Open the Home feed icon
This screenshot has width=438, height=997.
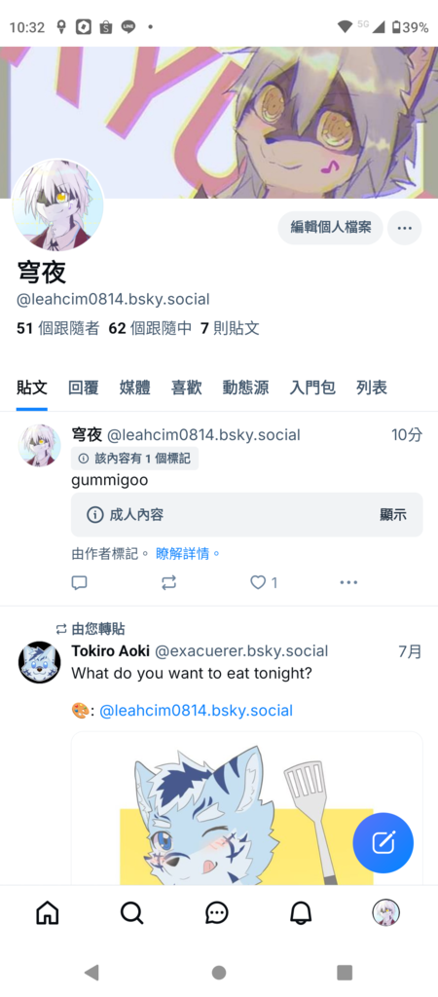pos(48,913)
